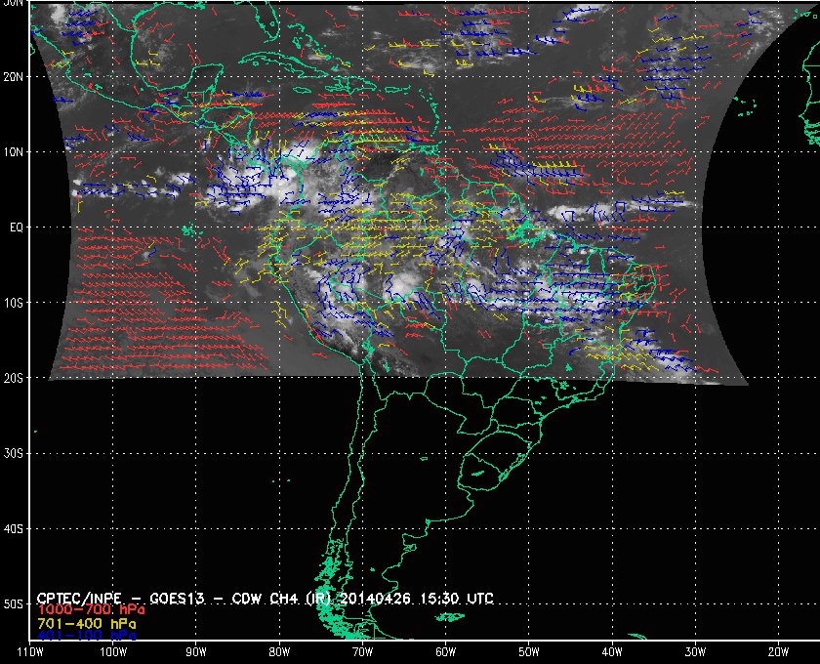This screenshot has height=664, width=820.
Task: Select the 10N latitude axis label
Action: point(13,151)
